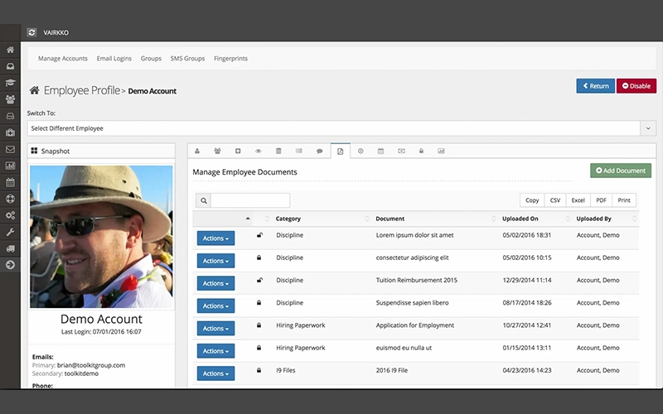Click the calendar icon in left sidebar
663x414 pixels.
pyautogui.click(x=10, y=182)
